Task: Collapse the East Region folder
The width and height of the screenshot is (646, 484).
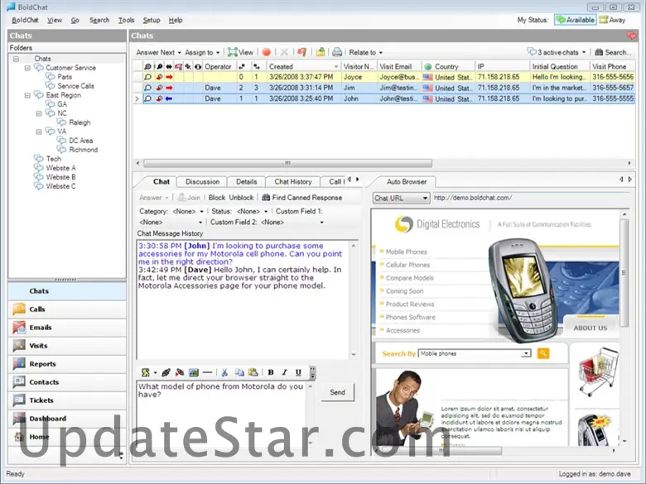Action: (27, 95)
